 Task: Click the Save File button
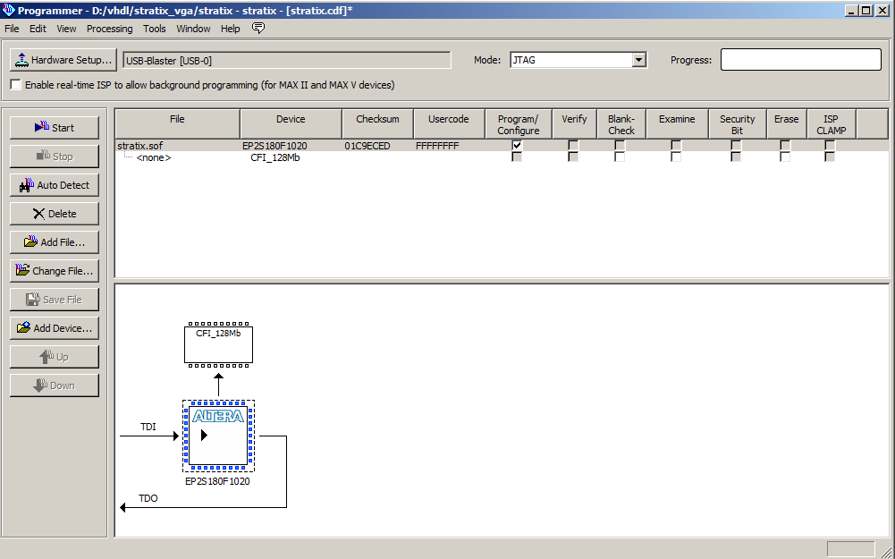pyautogui.click(x=55, y=300)
